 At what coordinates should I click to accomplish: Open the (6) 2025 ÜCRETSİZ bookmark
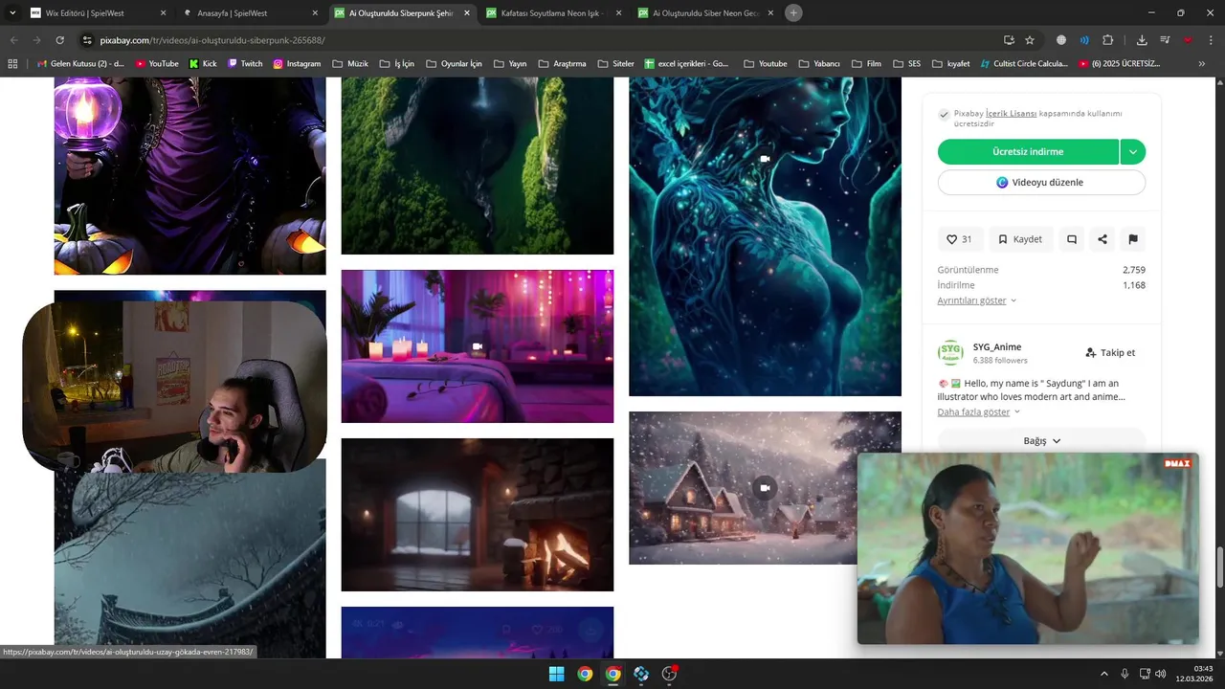point(1119,63)
